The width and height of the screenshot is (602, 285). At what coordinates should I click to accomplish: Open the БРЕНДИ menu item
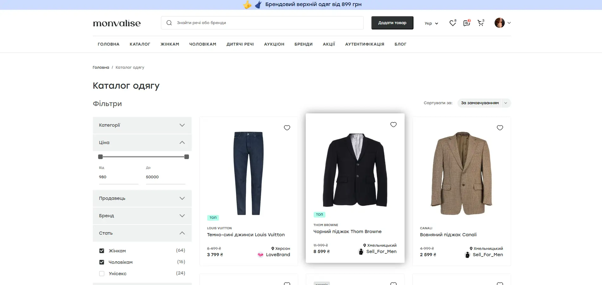pos(304,44)
